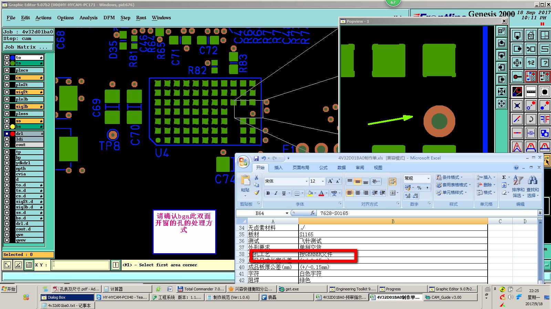
Task: Open the Excel font size dropdown
Action: tap(323, 181)
